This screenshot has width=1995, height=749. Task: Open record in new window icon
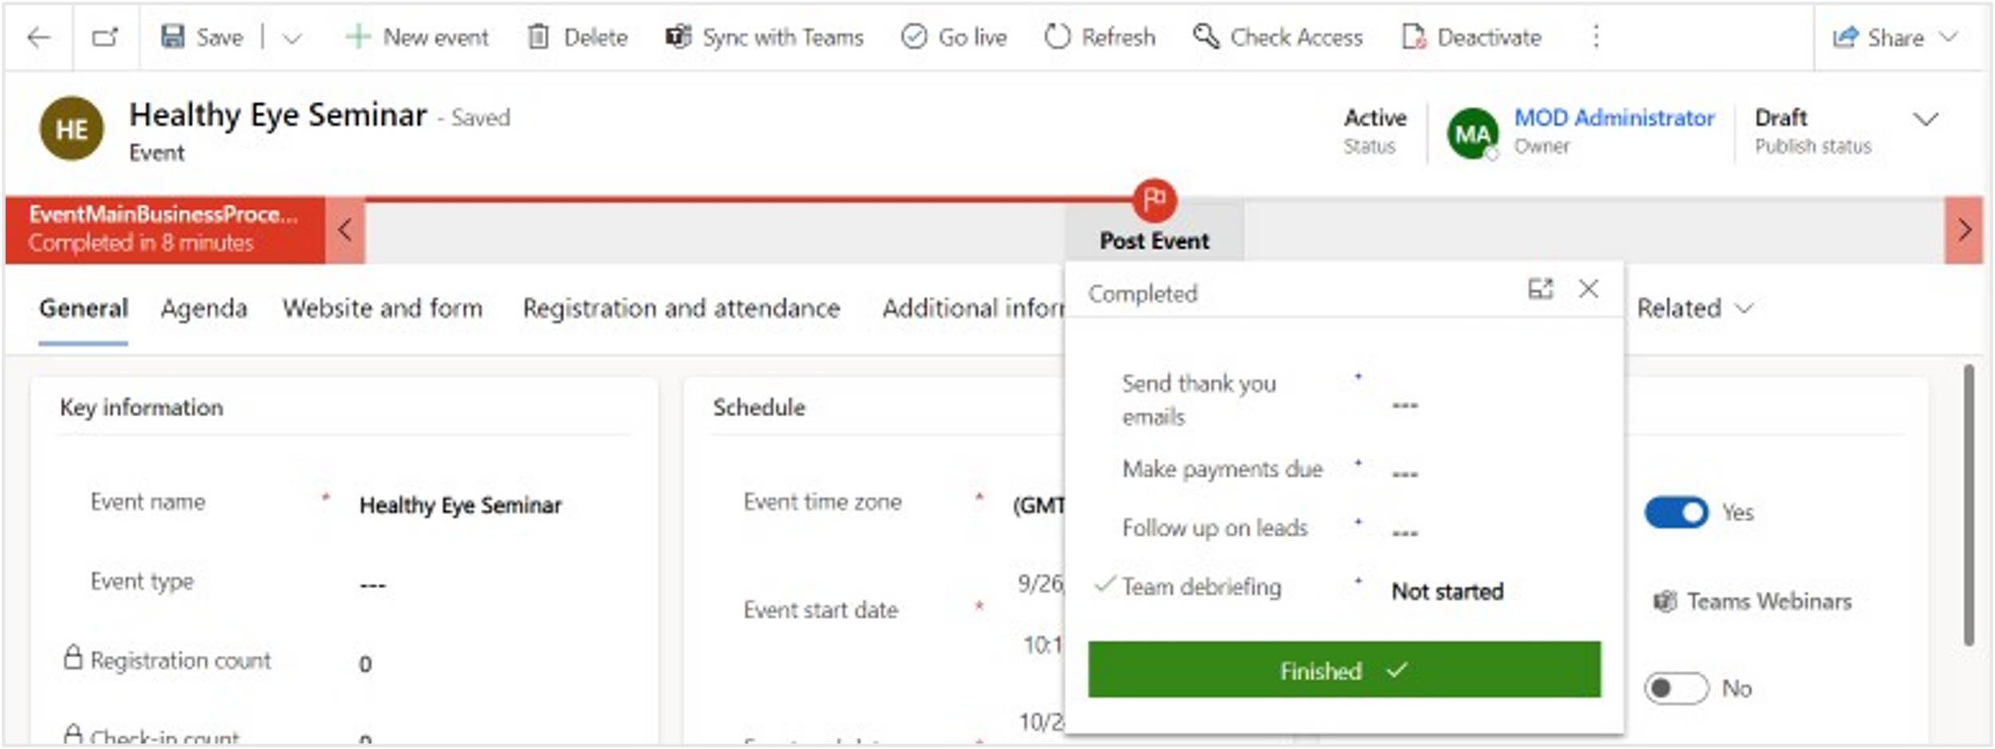tap(105, 37)
